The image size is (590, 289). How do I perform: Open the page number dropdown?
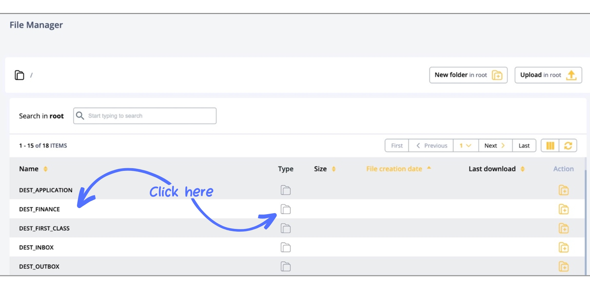tap(466, 146)
